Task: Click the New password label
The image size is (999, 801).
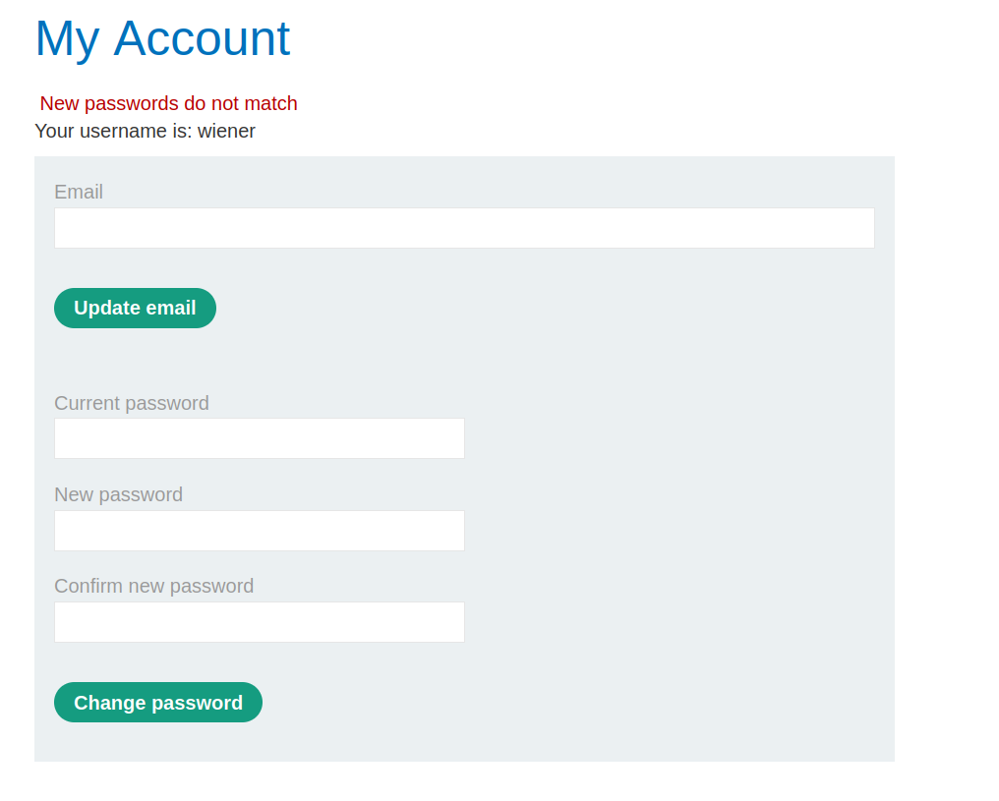Action: (118, 494)
